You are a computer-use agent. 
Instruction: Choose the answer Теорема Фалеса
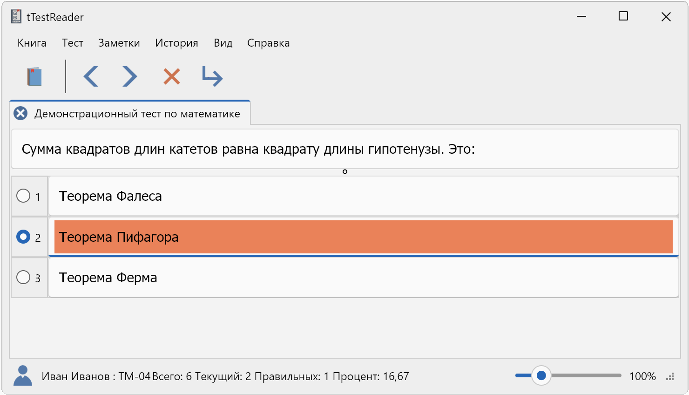pos(110,196)
